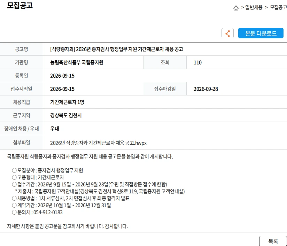Click the 근무지역 row label

[21, 115]
